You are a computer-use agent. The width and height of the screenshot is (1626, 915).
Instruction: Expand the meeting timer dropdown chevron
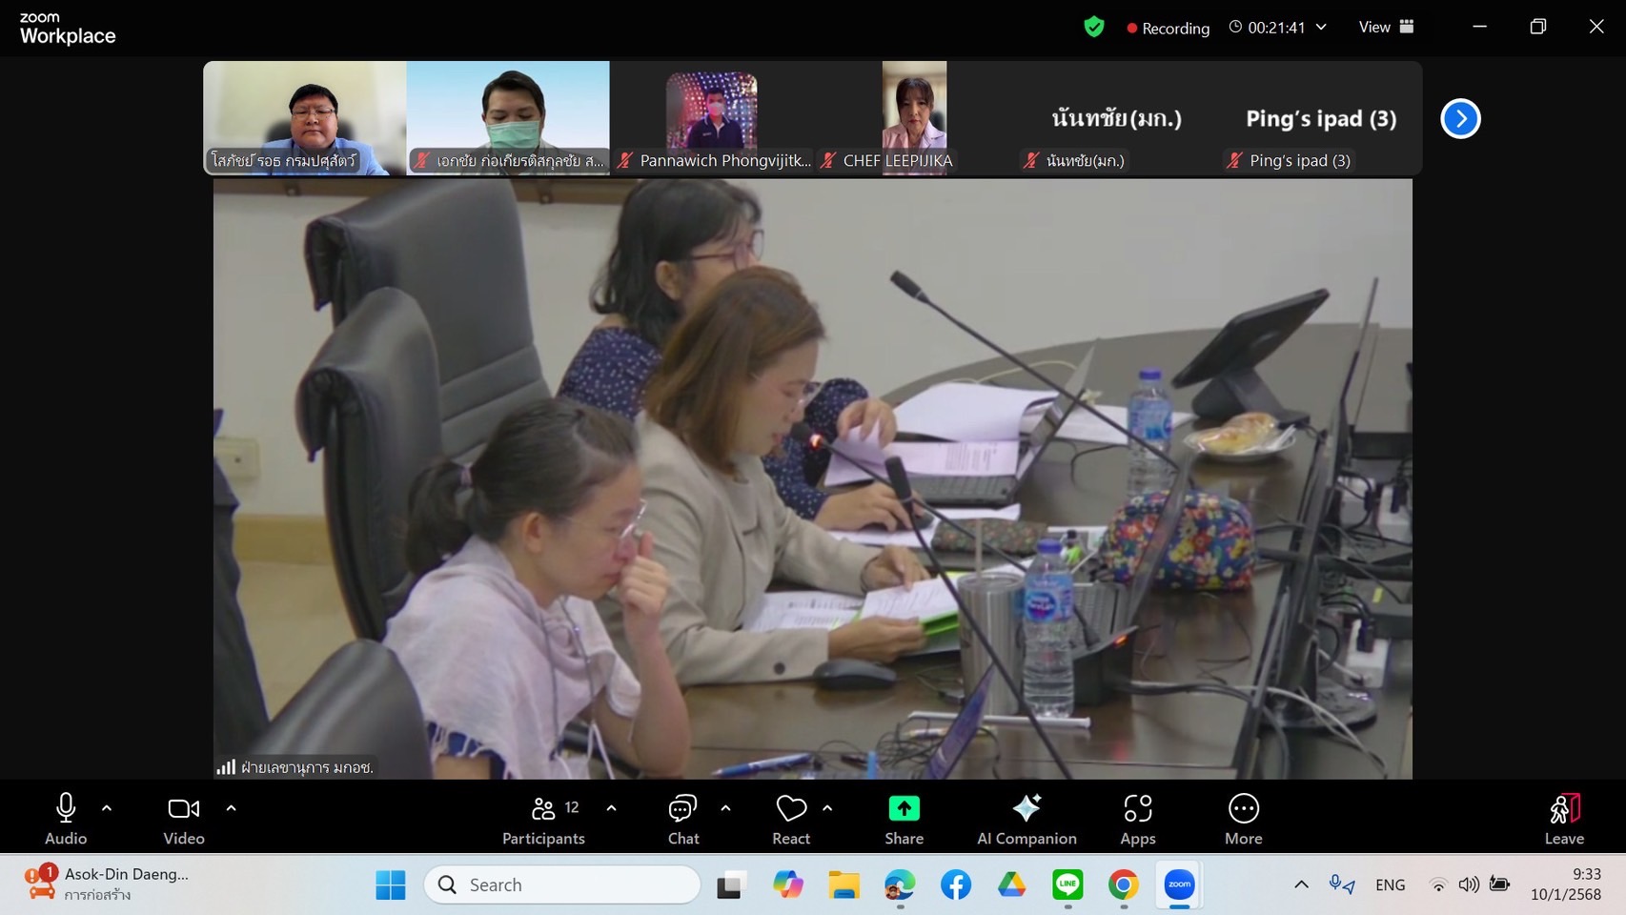[1321, 28]
